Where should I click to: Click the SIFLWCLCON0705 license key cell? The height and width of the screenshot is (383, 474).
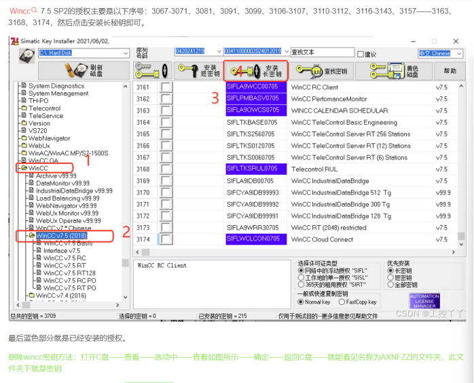[256, 239]
